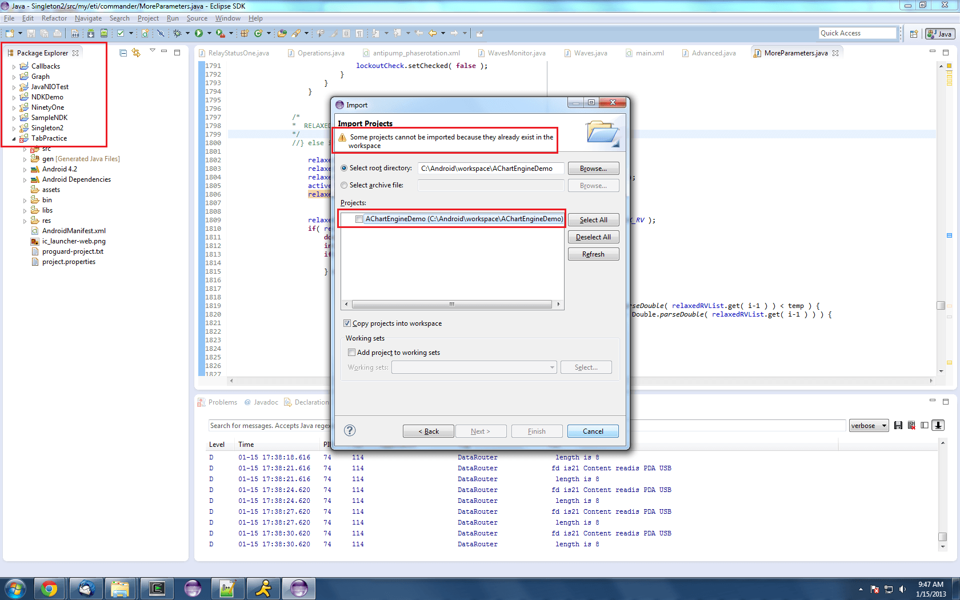Open the verbose log level dropdown
Image resolution: width=960 pixels, height=600 pixels.
click(869, 426)
